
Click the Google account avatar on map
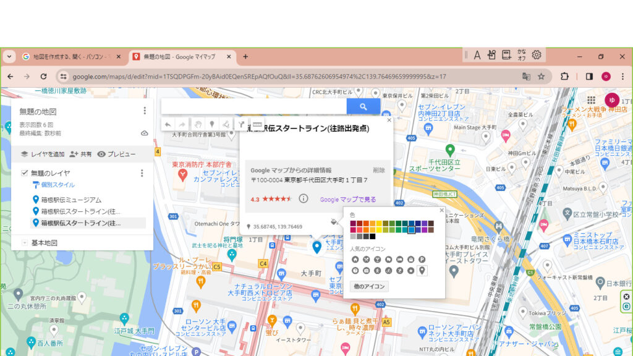612,100
